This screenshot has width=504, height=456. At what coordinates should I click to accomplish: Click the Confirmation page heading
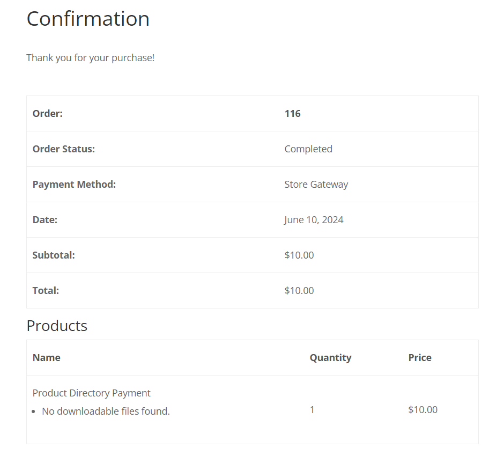[88, 19]
